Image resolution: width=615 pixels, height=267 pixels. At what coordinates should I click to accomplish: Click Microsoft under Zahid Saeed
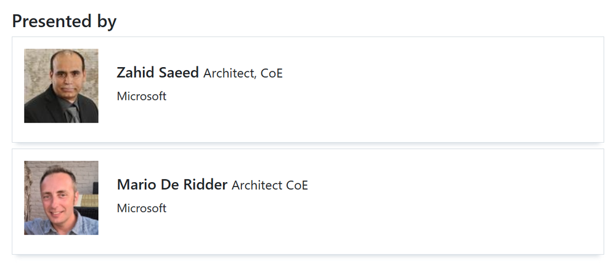[x=141, y=96]
